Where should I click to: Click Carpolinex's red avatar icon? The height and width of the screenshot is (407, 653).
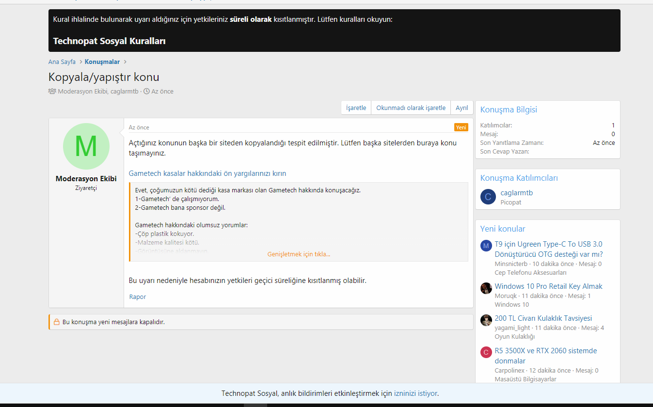pos(486,353)
